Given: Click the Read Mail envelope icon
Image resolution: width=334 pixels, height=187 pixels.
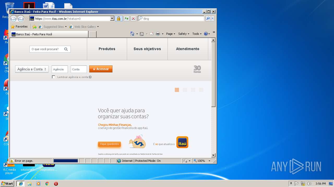Looking at the screenshot, I should (151, 34).
